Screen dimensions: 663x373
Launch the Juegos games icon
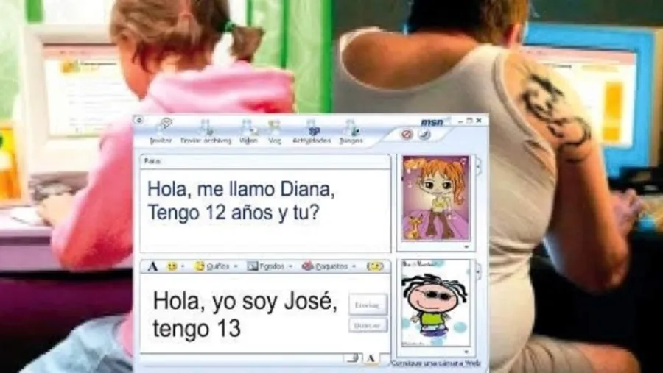pyautogui.click(x=351, y=132)
